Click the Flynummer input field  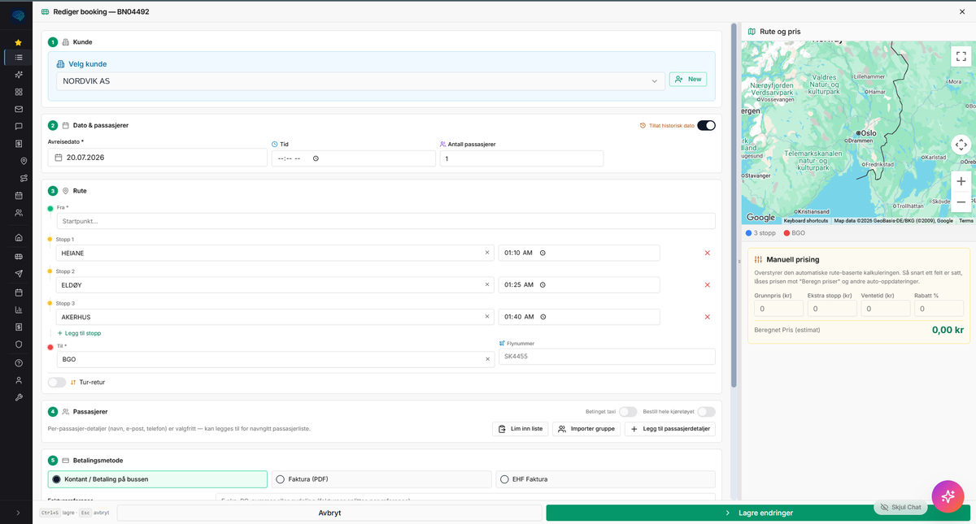(607, 357)
